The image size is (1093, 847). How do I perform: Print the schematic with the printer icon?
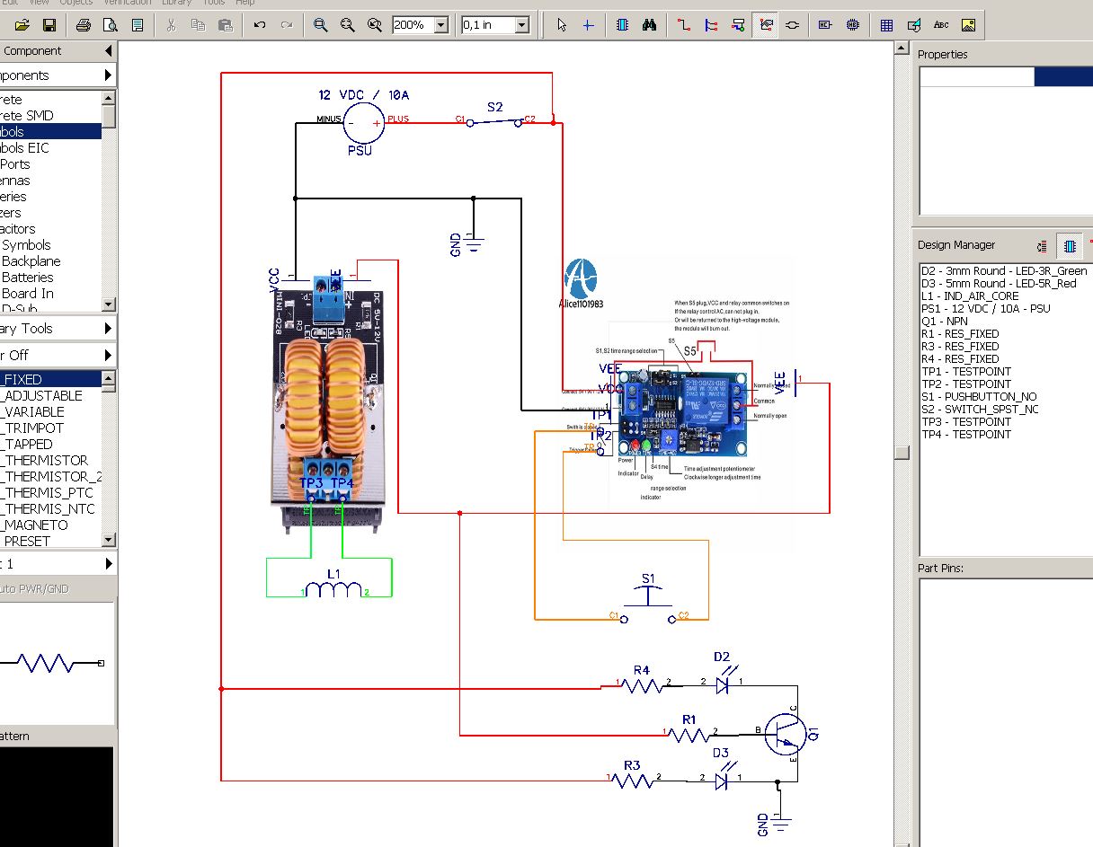[84, 25]
